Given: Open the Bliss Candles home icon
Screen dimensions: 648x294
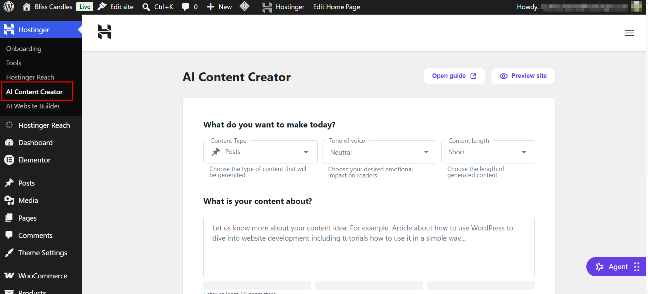Looking at the screenshot, I should pos(27,7).
